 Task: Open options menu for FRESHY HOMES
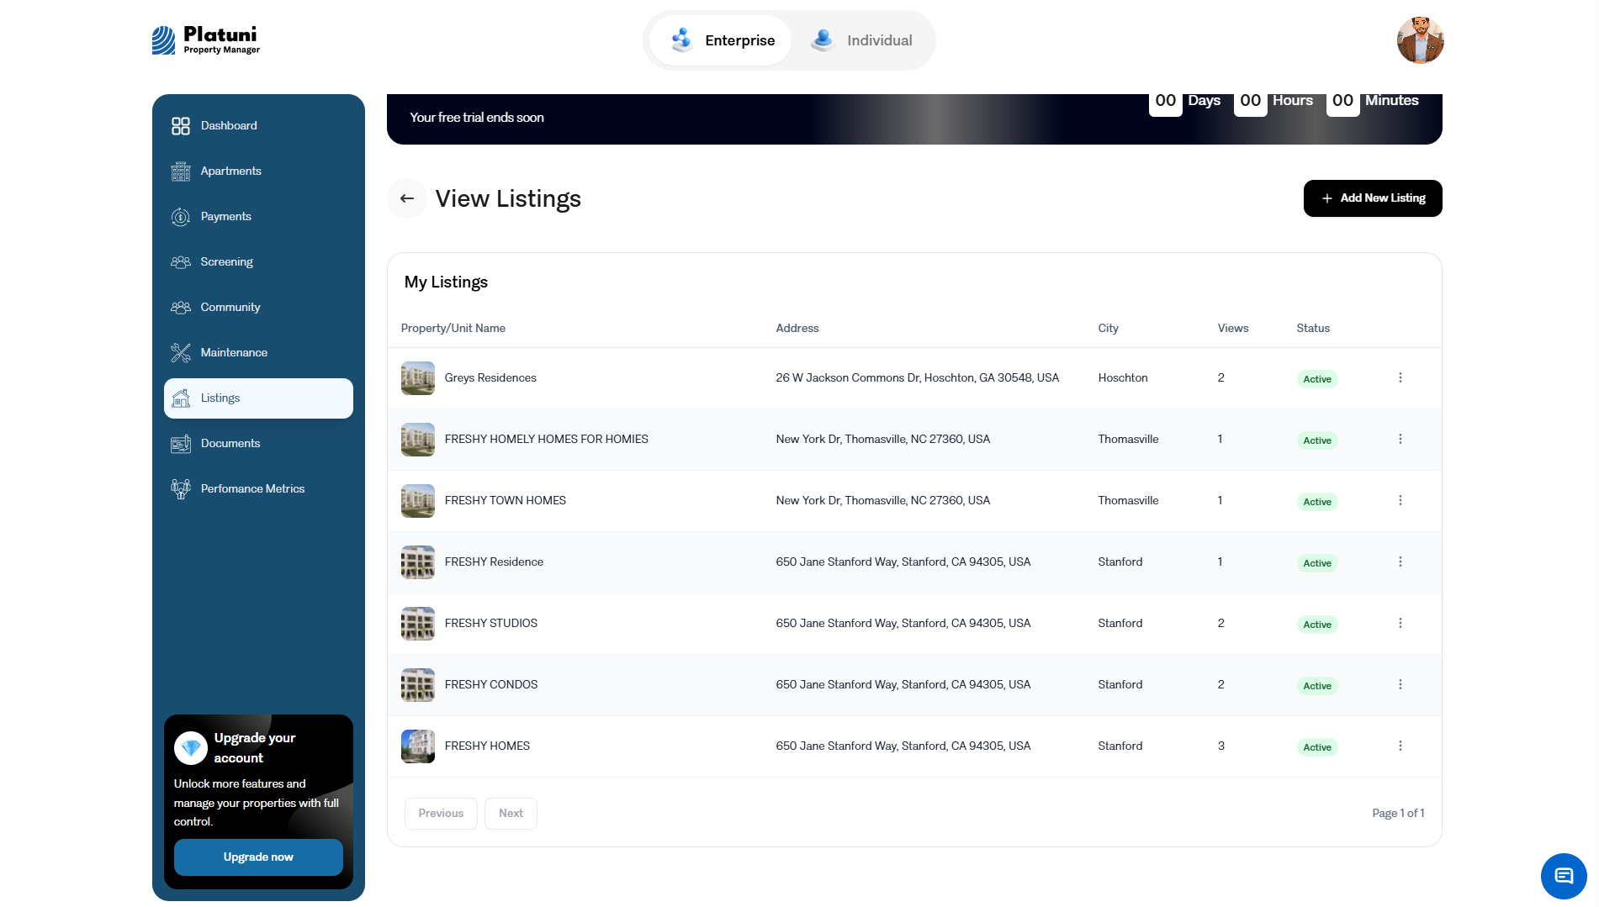1400,746
